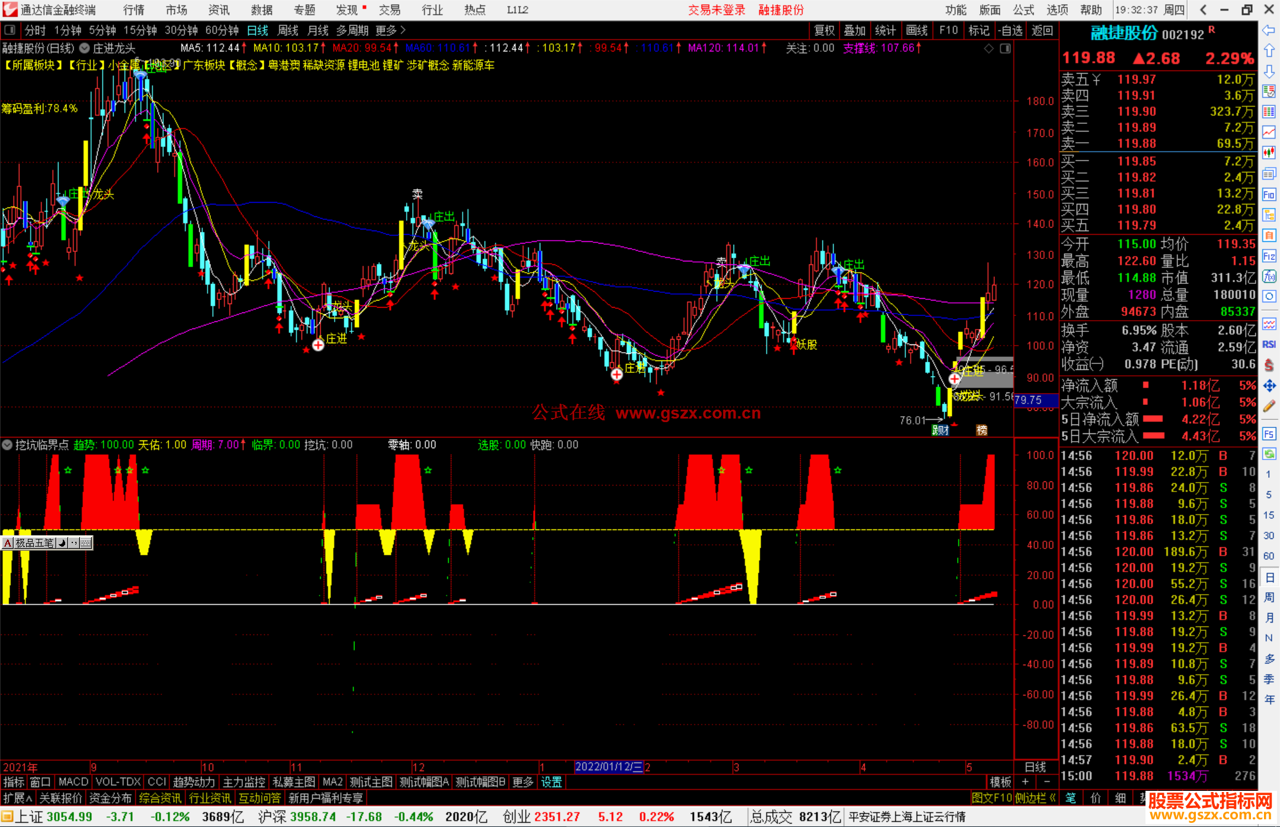Switch to quarterly period 季 in sidebar
Screen dimensions: 1280x827
click(x=1269, y=679)
